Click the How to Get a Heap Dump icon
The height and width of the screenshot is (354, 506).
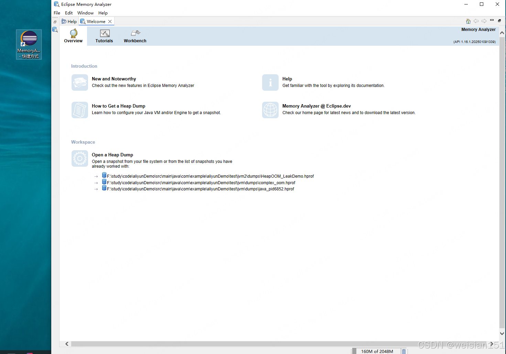[80, 110]
